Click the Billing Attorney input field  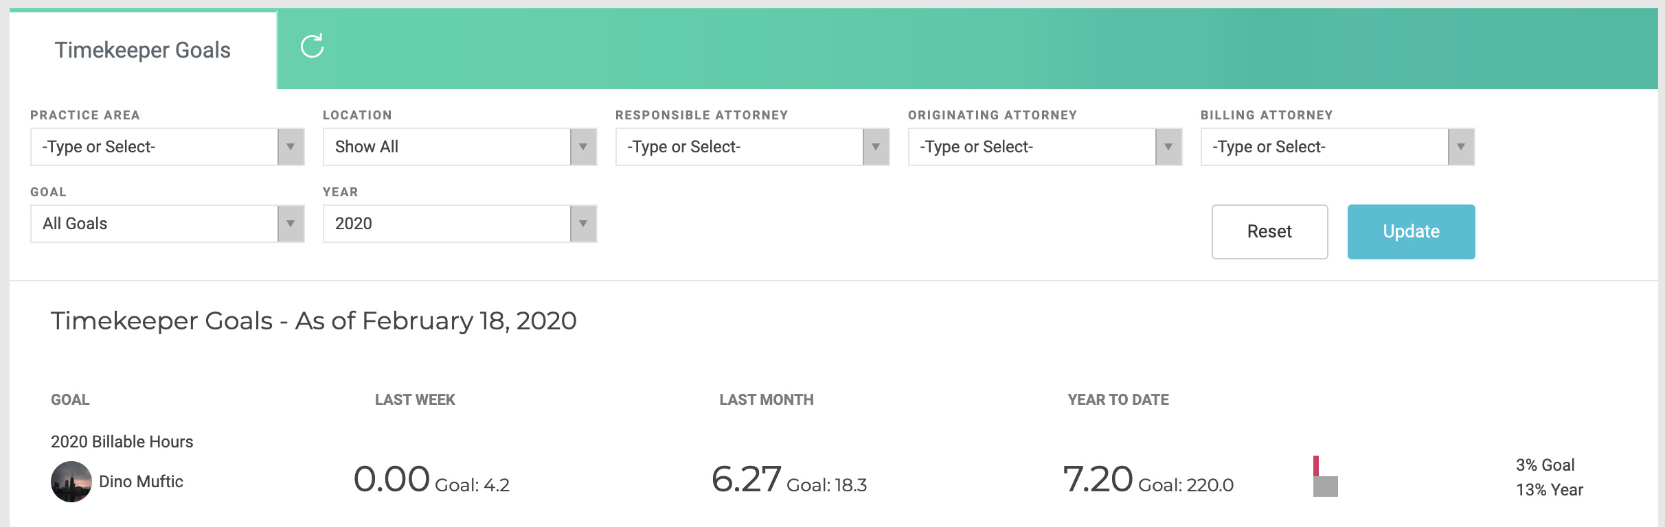coord(1325,147)
